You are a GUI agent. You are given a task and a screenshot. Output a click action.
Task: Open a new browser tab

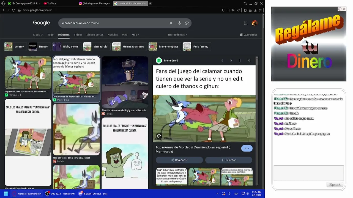click(x=150, y=4)
